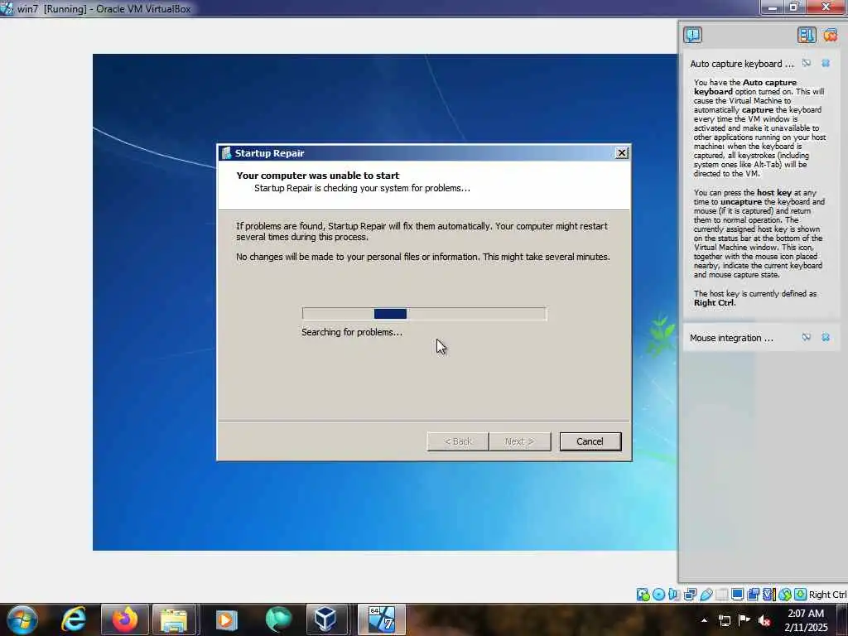Open Firefox from the taskbar
The image size is (848, 636).
point(124,619)
